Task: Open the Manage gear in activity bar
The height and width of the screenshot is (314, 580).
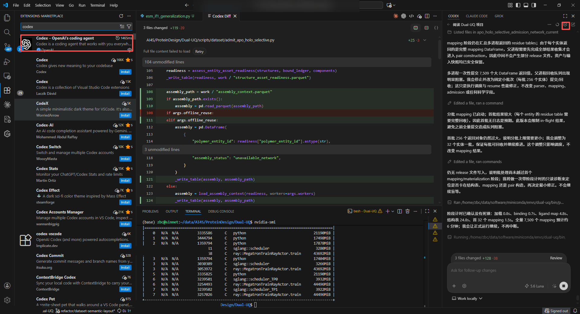Action: click(x=7, y=300)
